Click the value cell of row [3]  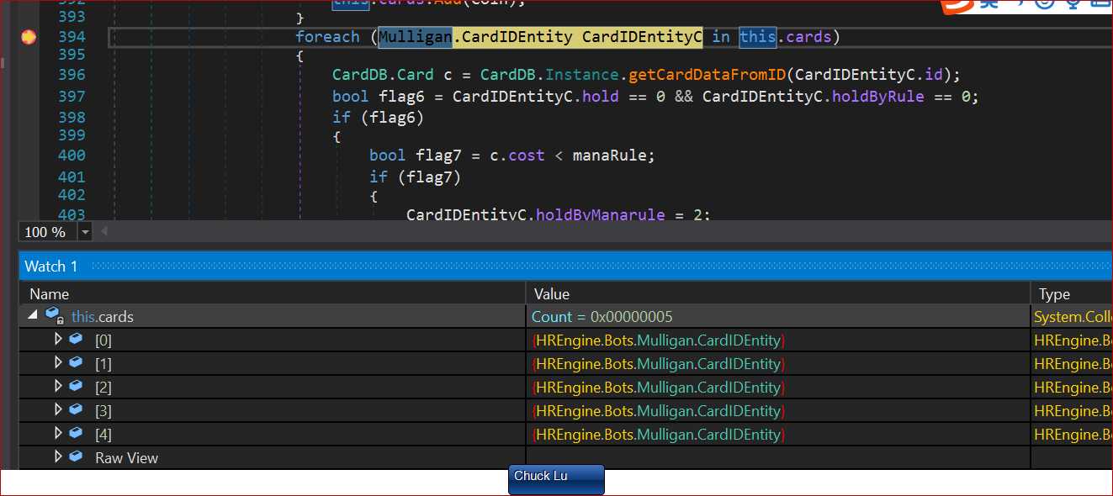coord(778,411)
